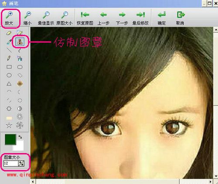Click the 图章大小 stepper arrows
This screenshot has width=218, height=184.
[21, 164]
